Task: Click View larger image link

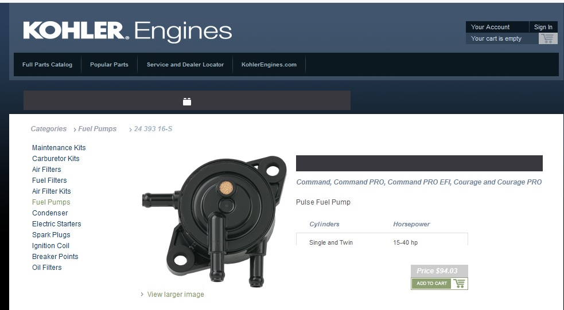Action: pos(176,294)
